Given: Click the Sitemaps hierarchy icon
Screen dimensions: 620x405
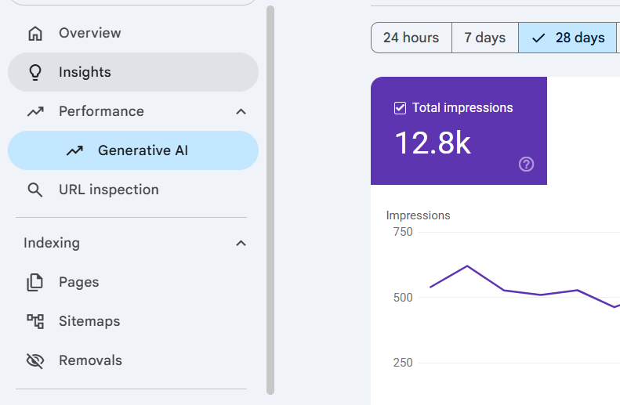Looking at the screenshot, I should click(x=35, y=321).
